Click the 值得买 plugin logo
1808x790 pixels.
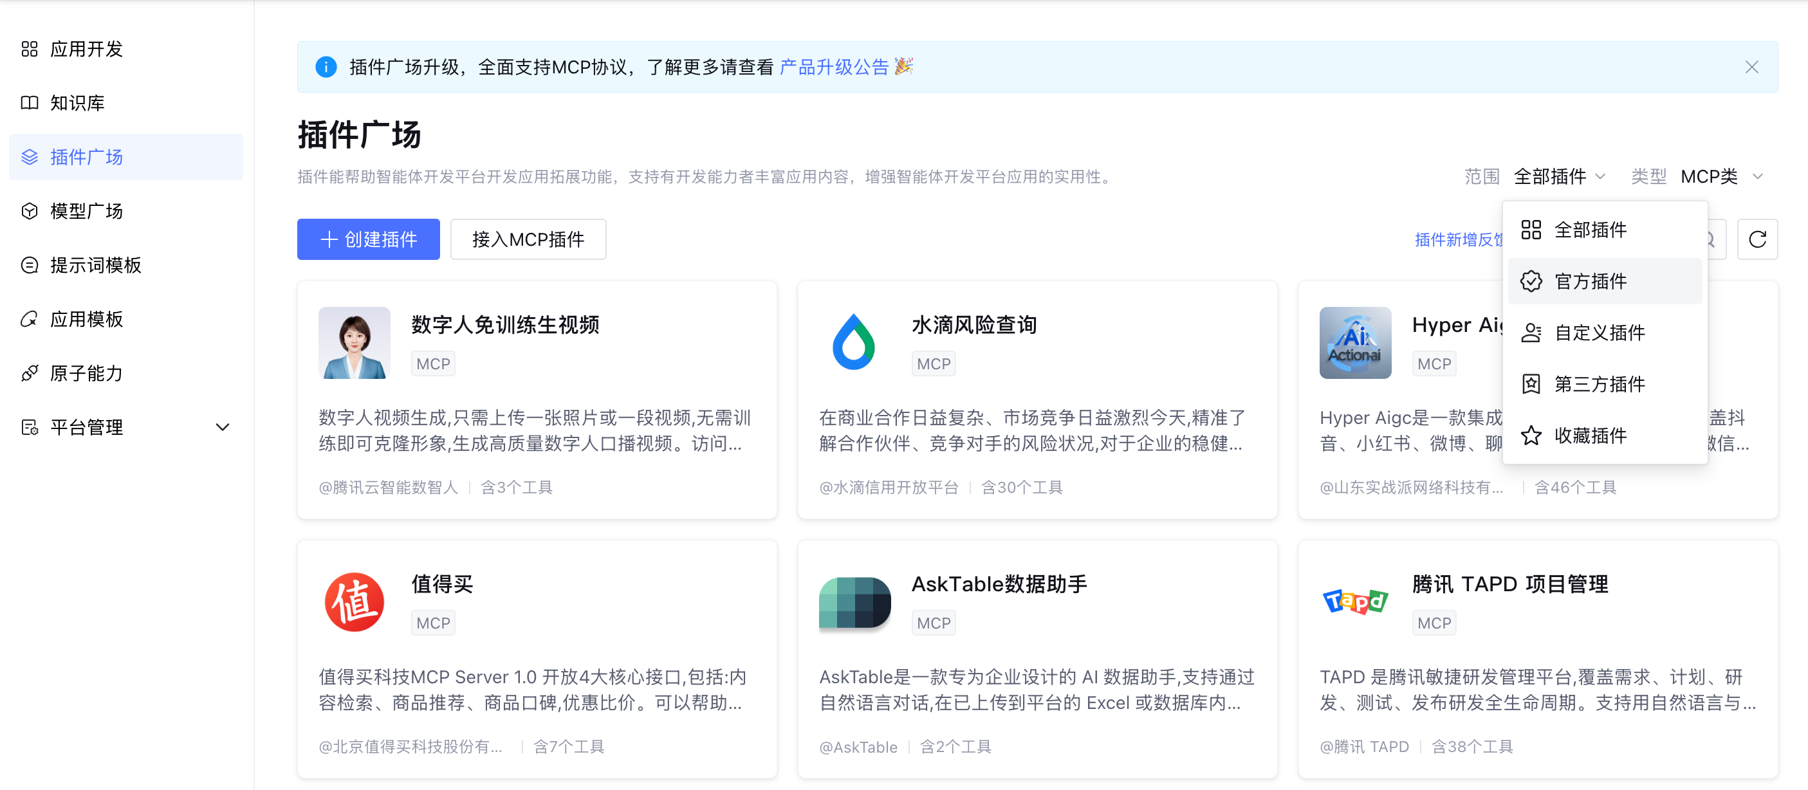(355, 602)
